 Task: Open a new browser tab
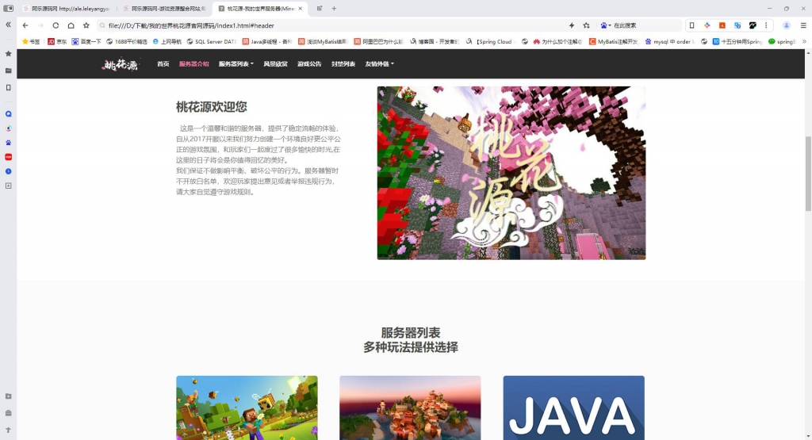pyautogui.click(x=334, y=8)
